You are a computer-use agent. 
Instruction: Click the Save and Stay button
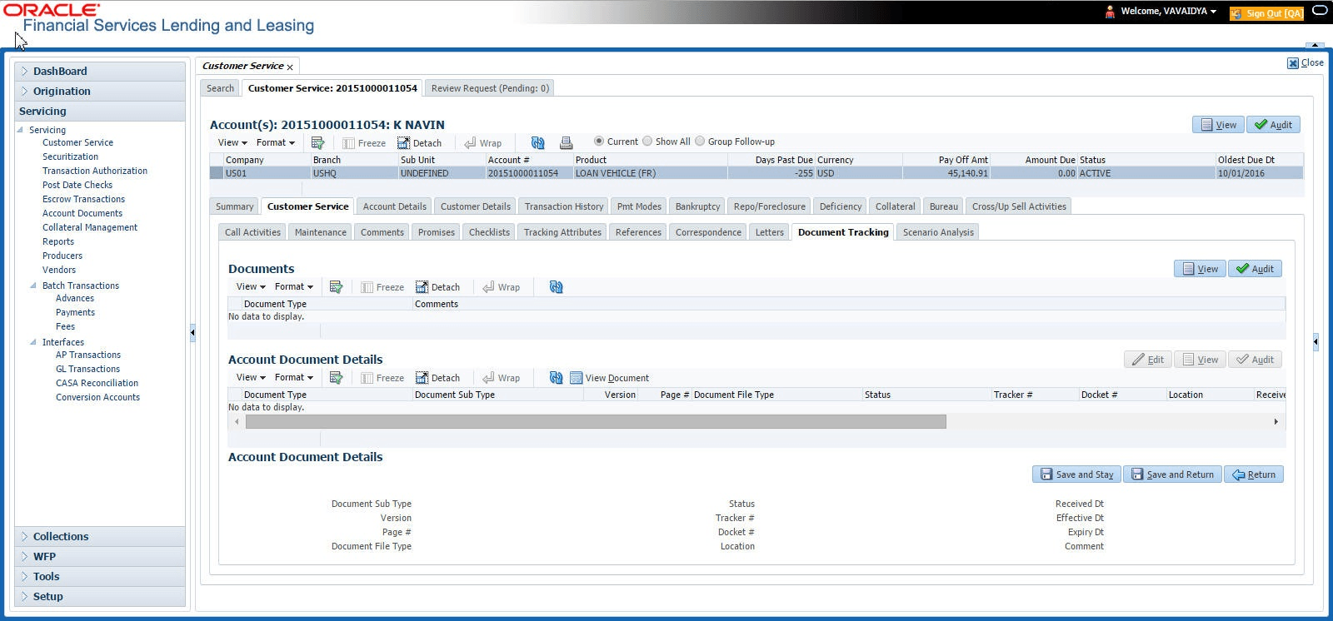(1076, 474)
